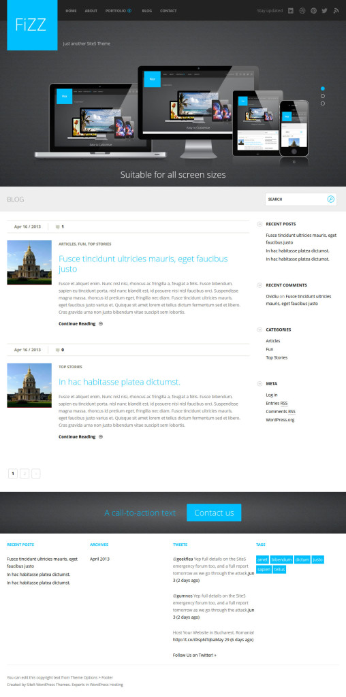
Task: Select the second slider dot indicator
Action: (x=322, y=96)
